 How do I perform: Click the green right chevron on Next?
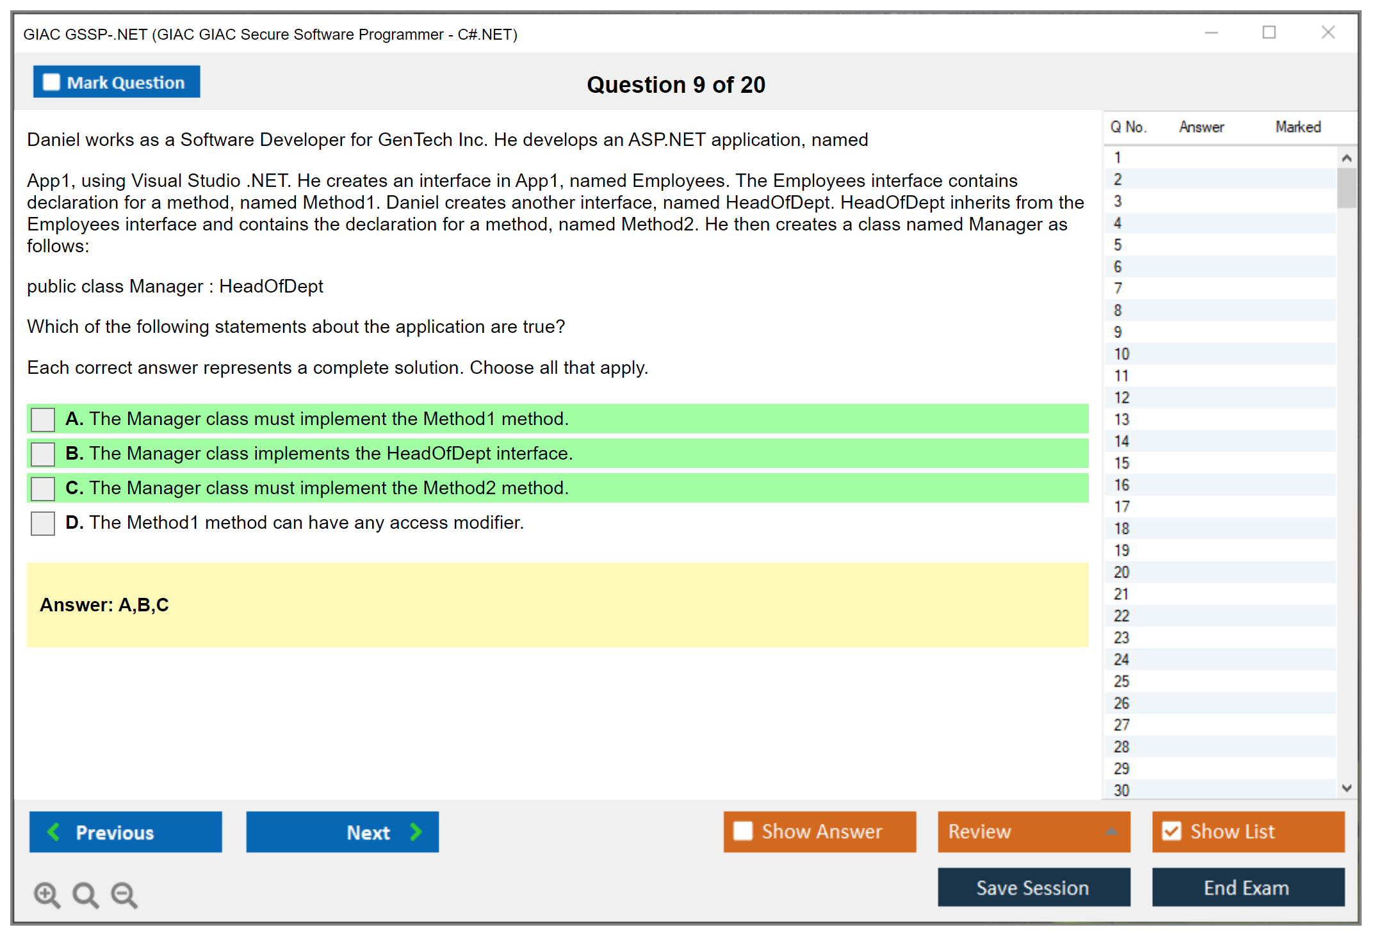tap(416, 832)
